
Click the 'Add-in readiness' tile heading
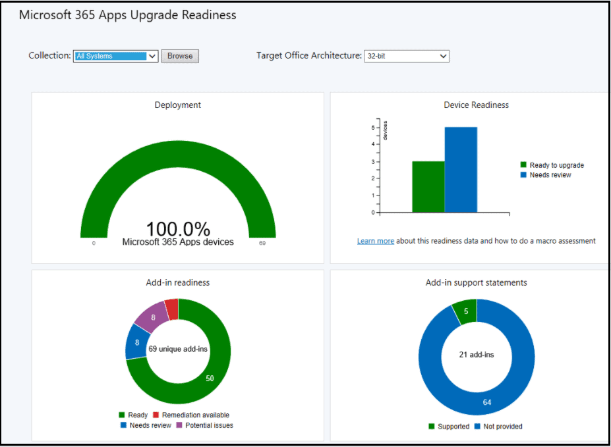[x=178, y=283]
